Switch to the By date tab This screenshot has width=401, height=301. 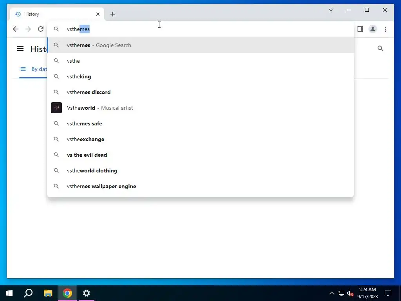click(33, 69)
